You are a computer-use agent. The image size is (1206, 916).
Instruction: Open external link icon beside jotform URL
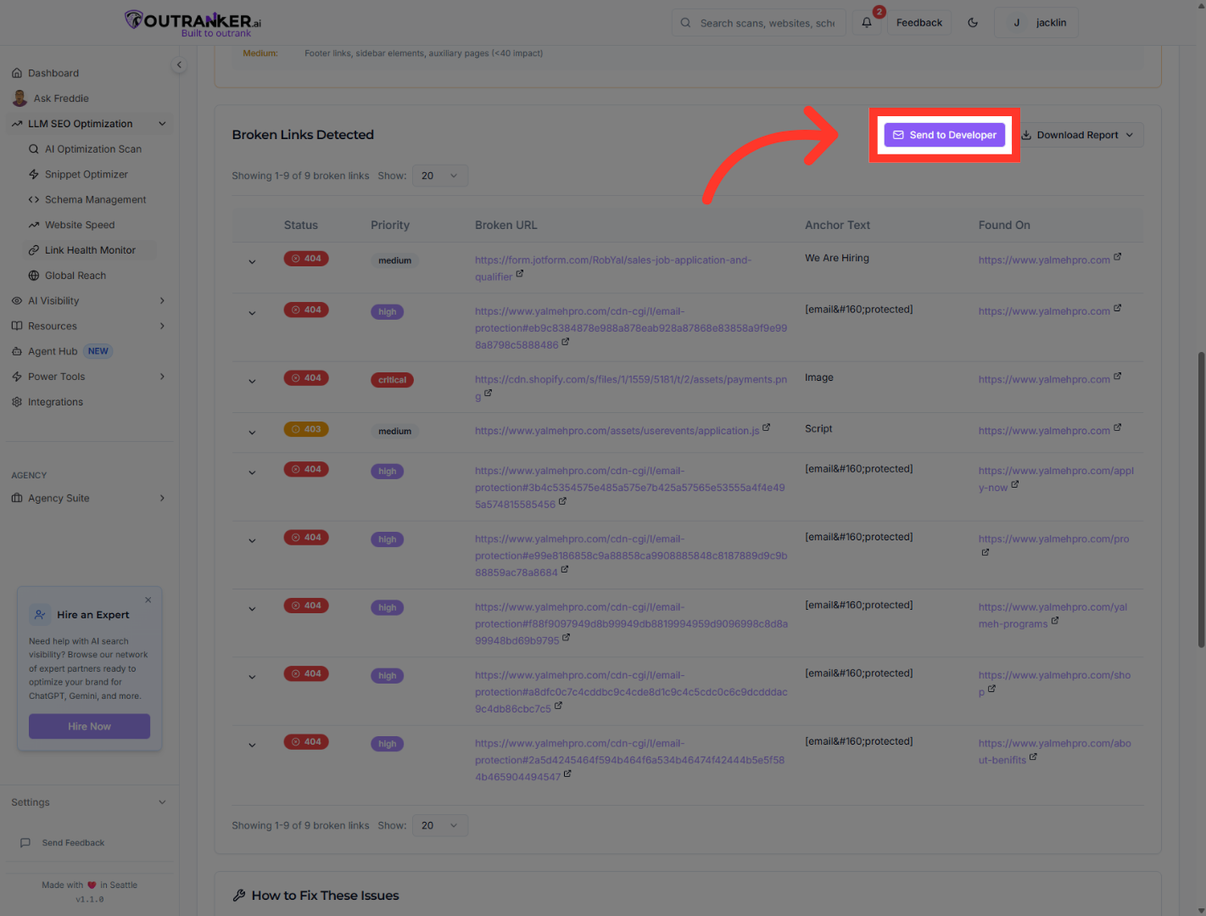(520, 274)
